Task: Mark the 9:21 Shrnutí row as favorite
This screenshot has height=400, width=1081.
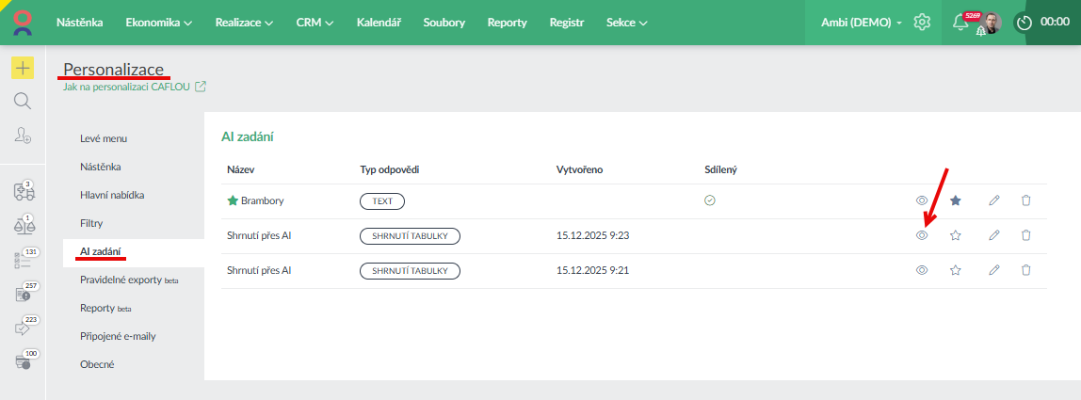Action: click(x=956, y=270)
